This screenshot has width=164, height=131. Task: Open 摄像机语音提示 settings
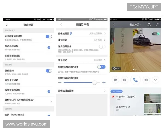click(82, 91)
